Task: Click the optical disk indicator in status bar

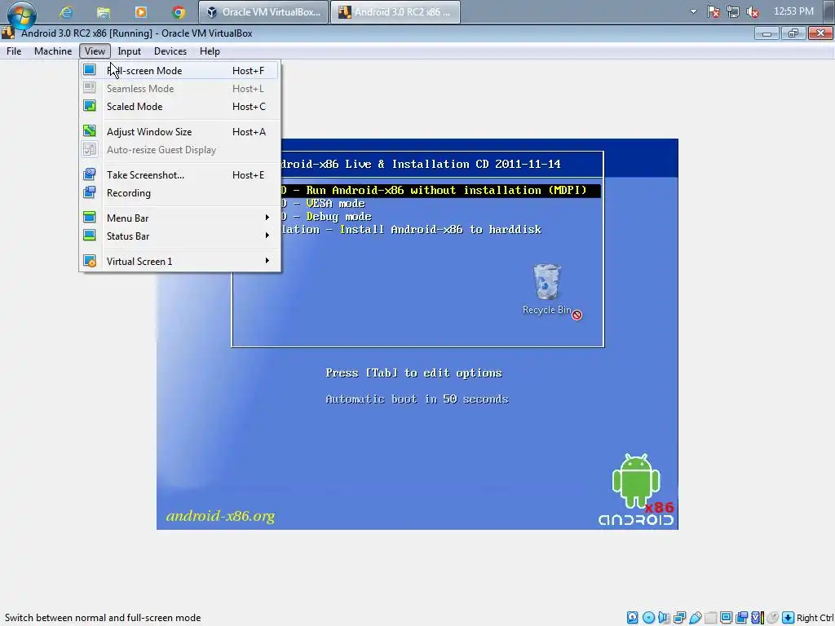Action: [648, 618]
